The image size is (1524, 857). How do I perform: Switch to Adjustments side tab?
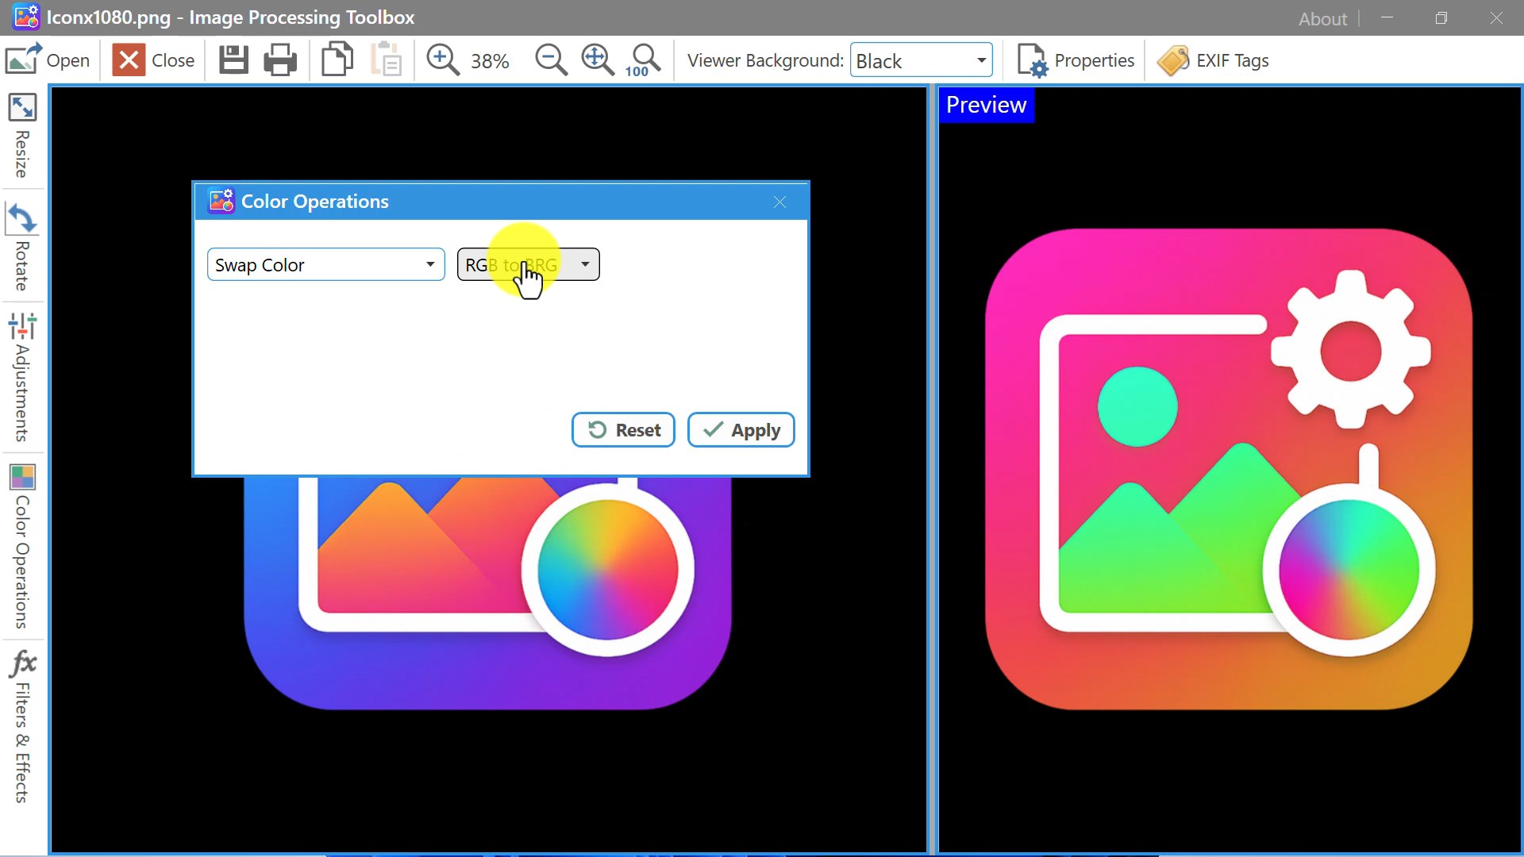(x=22, y=378)
